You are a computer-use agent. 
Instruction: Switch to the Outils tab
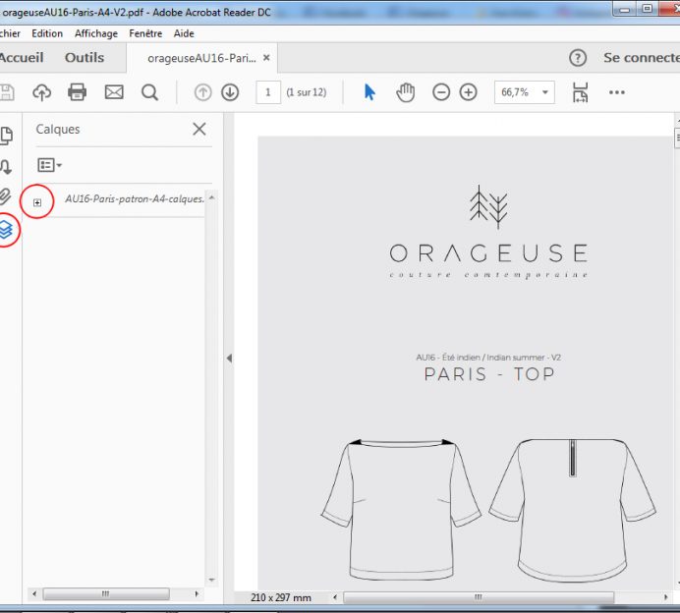pos(85,58)
